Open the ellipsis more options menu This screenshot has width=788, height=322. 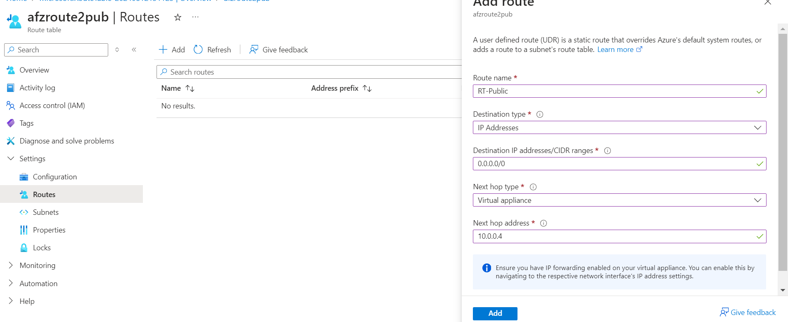coord(195,17)
